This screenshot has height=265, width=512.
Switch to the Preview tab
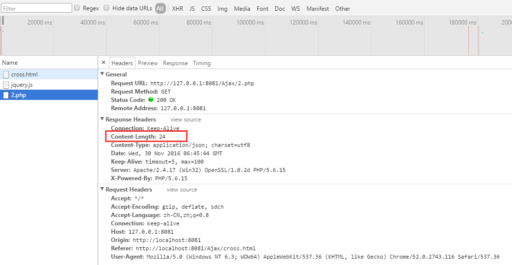click(148, 63)
